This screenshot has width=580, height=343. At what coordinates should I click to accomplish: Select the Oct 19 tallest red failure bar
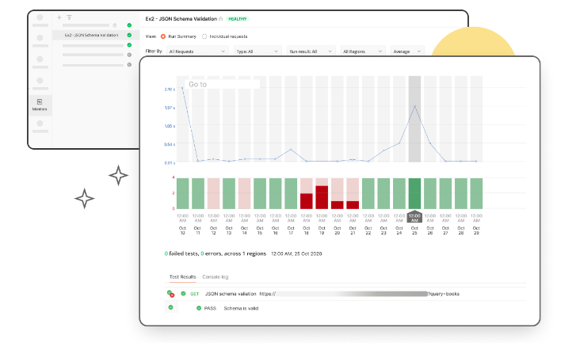click(x=322, y=197)
